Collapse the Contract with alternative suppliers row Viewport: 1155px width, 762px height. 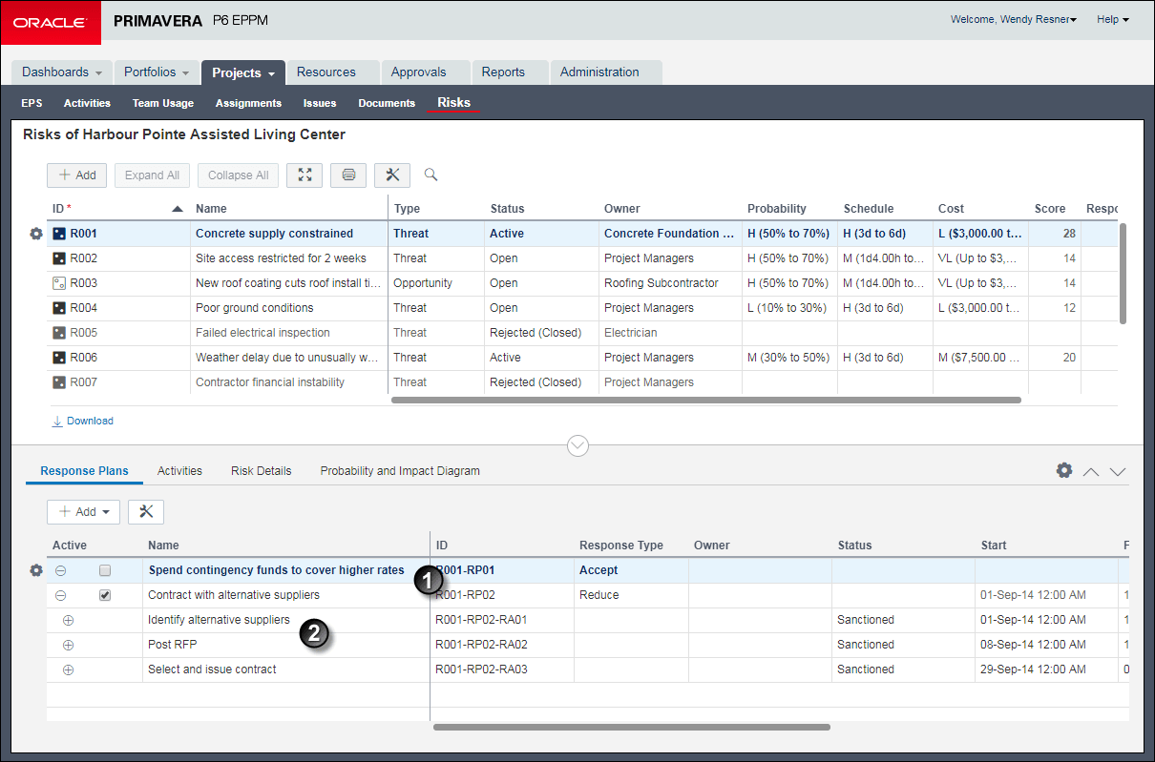tap(60, 595)
